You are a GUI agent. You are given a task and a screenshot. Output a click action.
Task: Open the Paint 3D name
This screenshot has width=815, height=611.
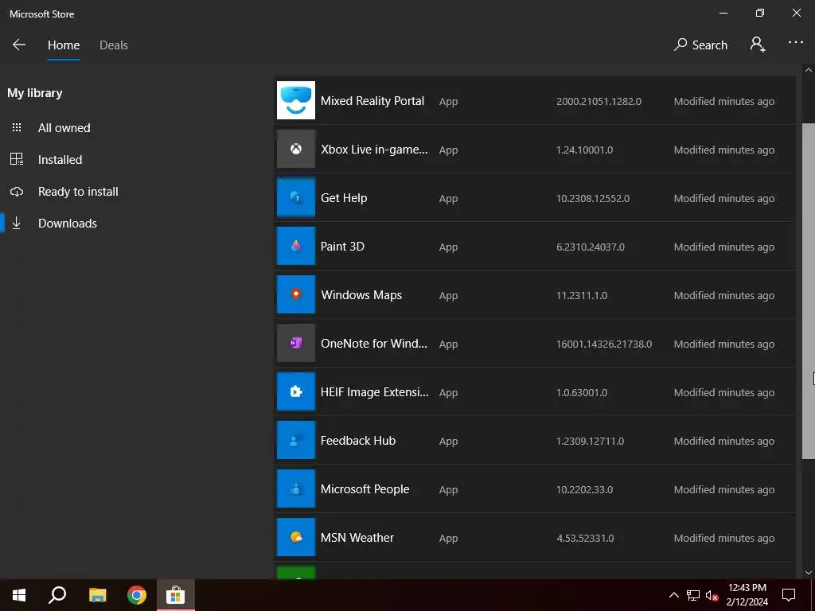point(342,247)
